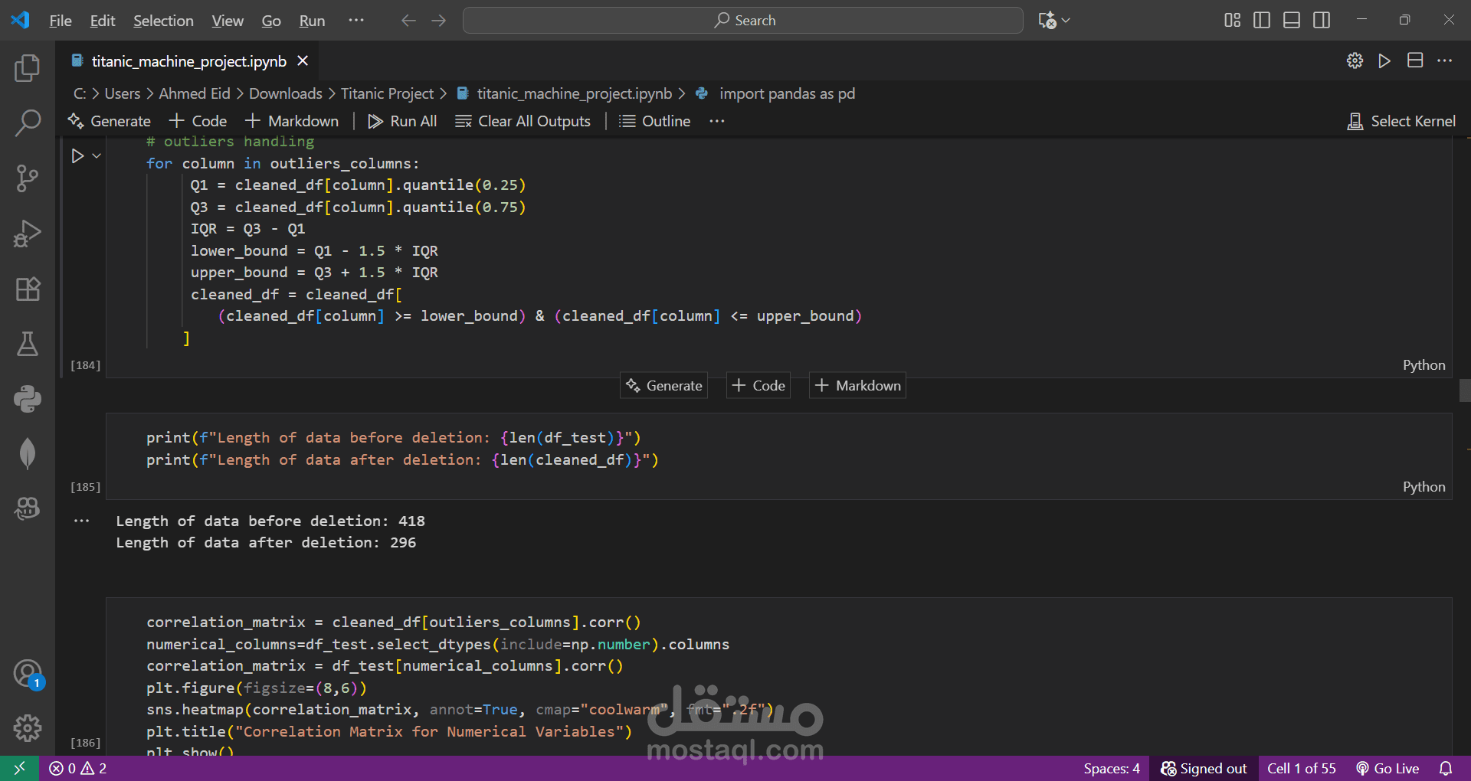Expand the collapsed cell output ellipsis
The height and width of the screenshot is (781, 1471).
click(x=82, y=521)
